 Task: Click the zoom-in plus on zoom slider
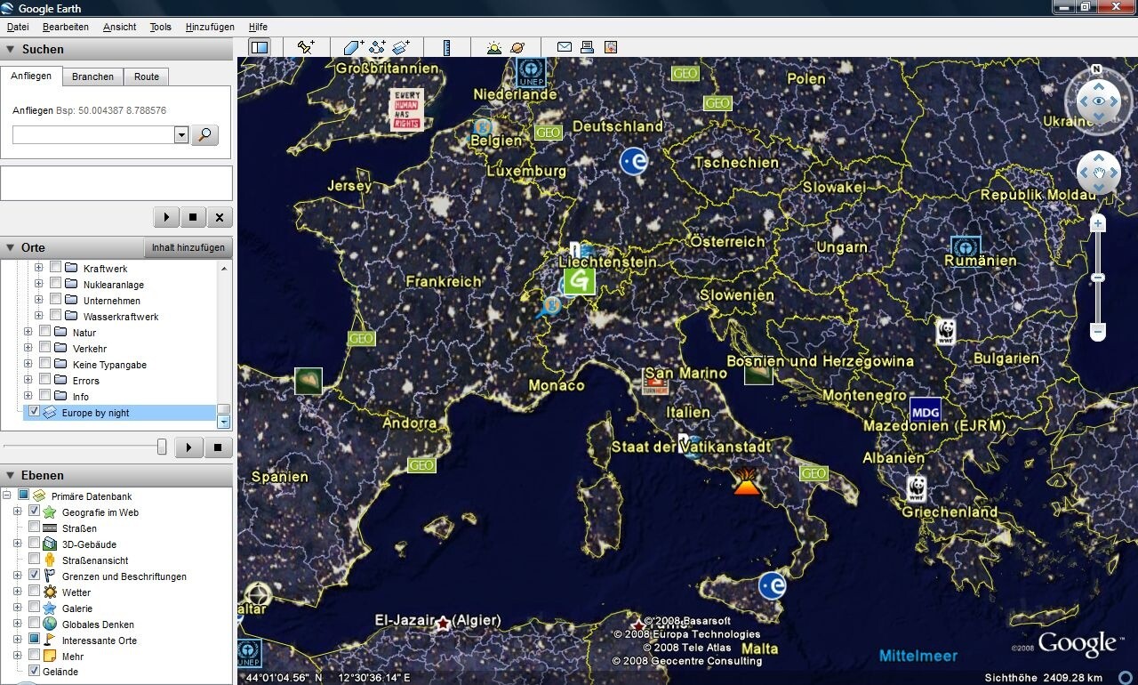tap(1098, 223)
